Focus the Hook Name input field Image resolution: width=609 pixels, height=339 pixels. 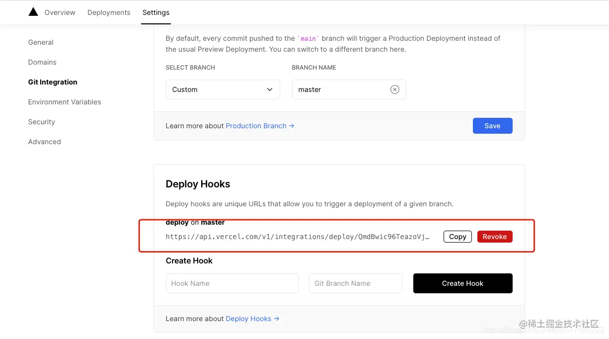(232, 283)
